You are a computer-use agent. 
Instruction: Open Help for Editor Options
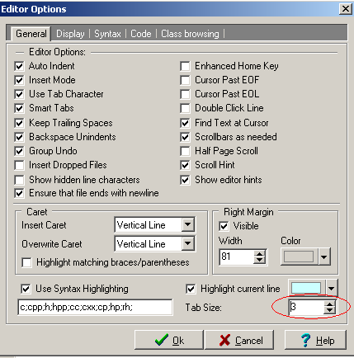click(x=315, y=340)
